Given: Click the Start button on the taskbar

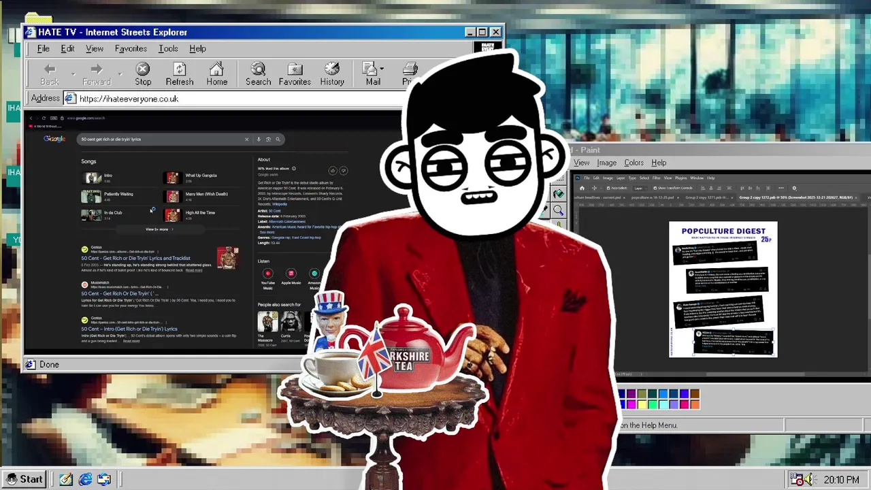Looking at the screenshot, I should point(24,479).
